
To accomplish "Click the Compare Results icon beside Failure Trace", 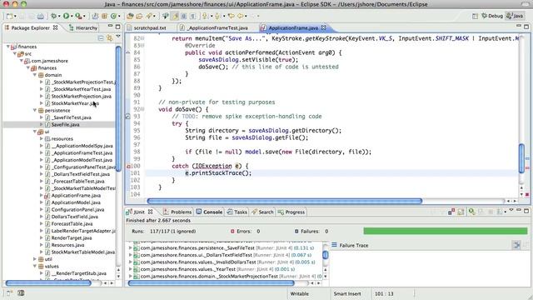I will [516, 245].
